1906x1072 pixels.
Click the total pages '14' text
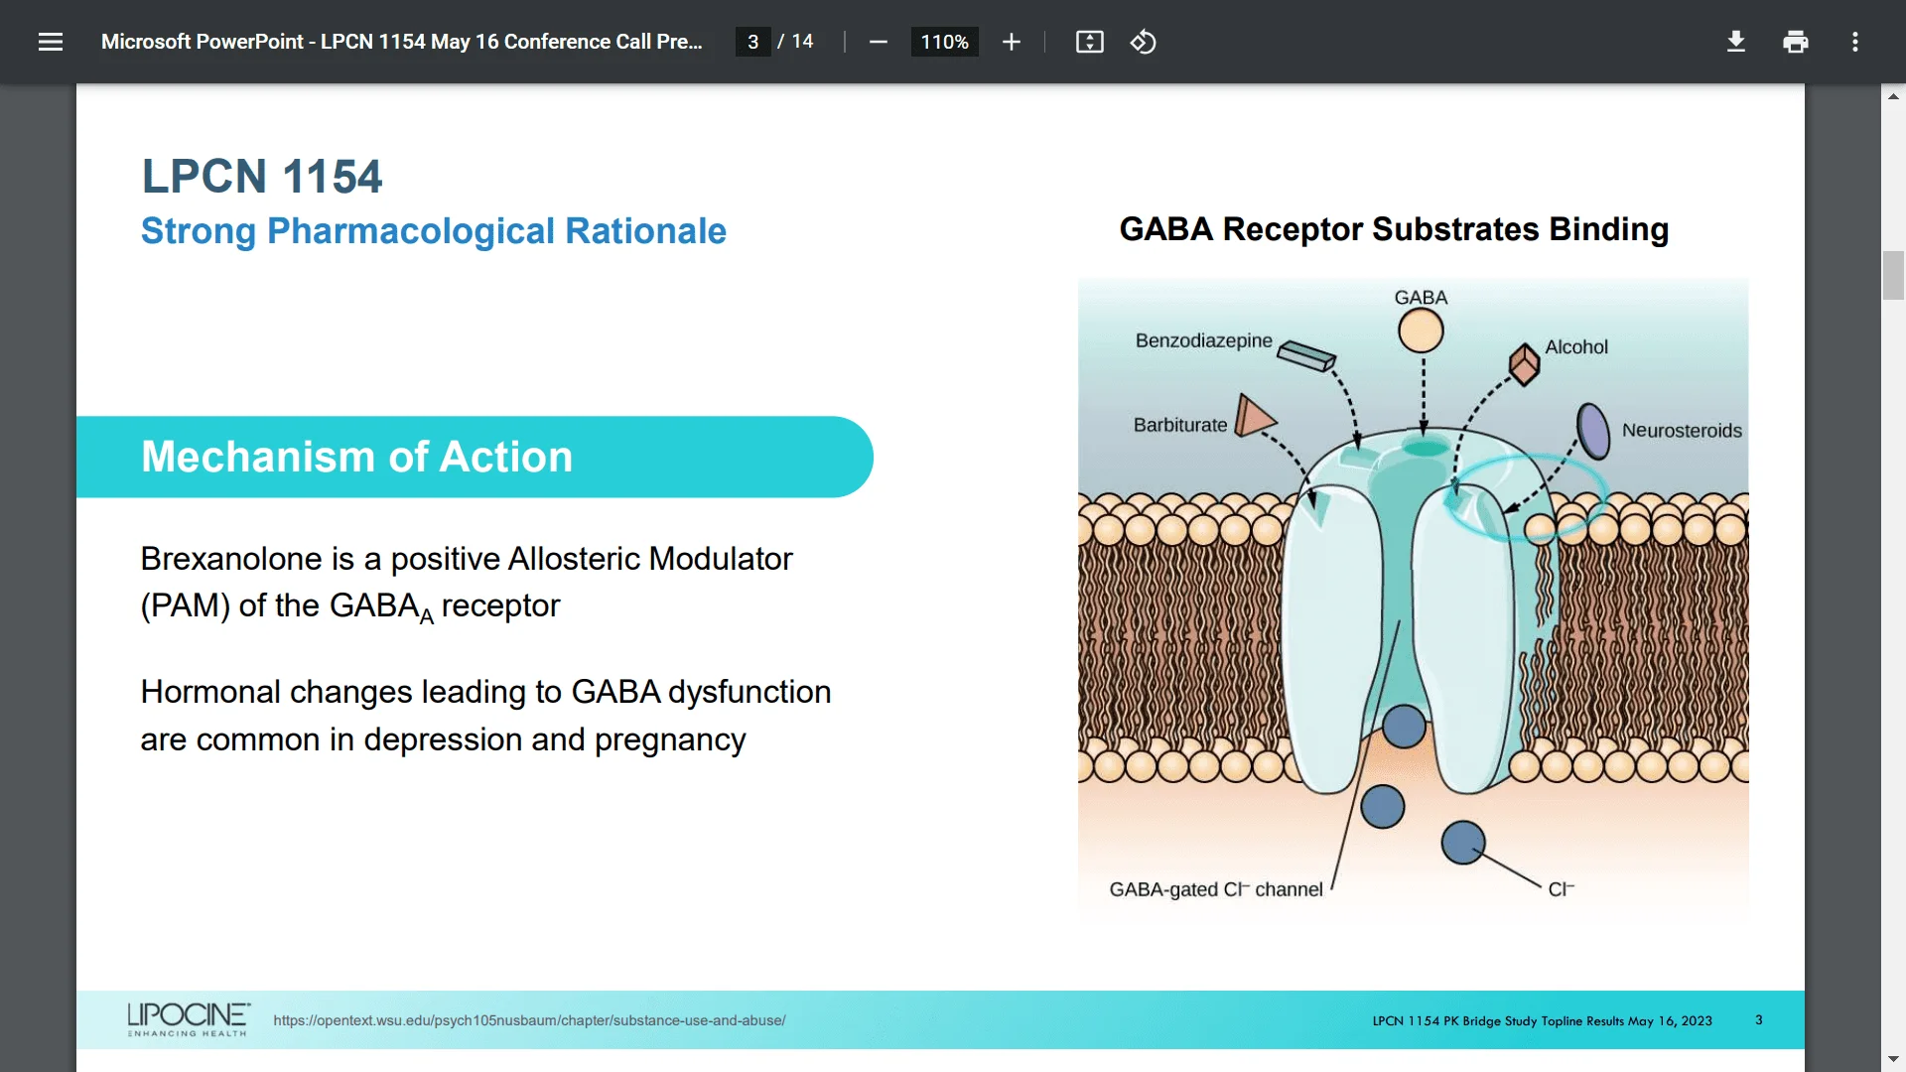(802, 42)
